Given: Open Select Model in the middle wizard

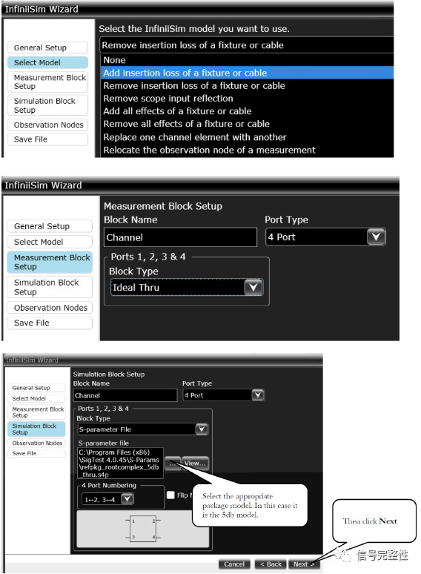Looking at the screenshot, I should click(x=50, y=242).
